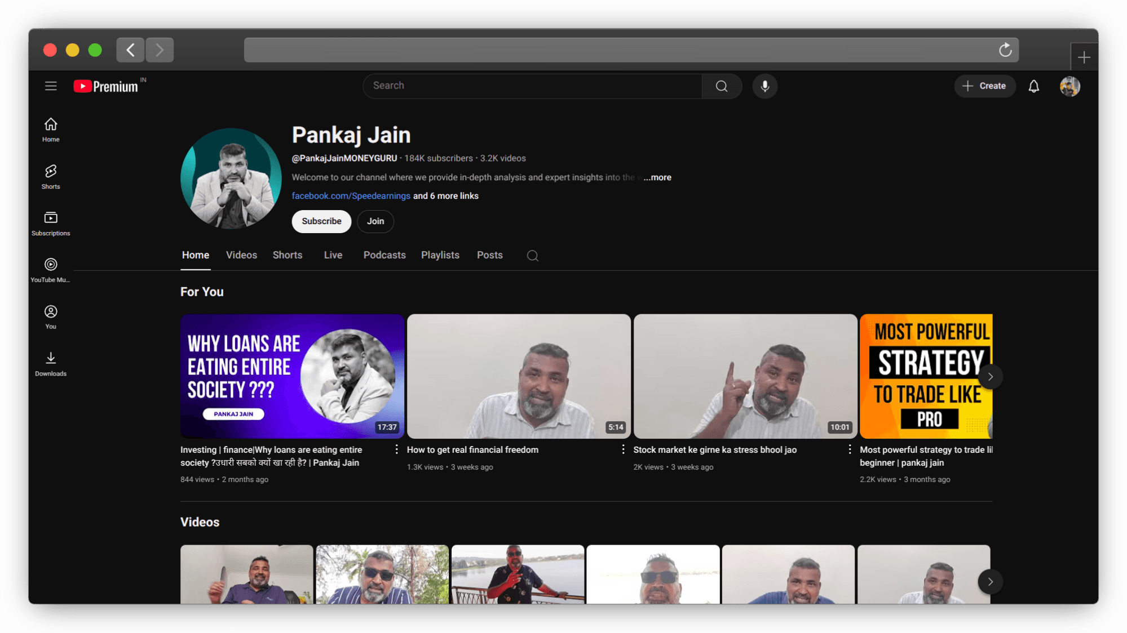Switch to the Playlists tab
The image size is (1127, 633).
coord(440,256)
